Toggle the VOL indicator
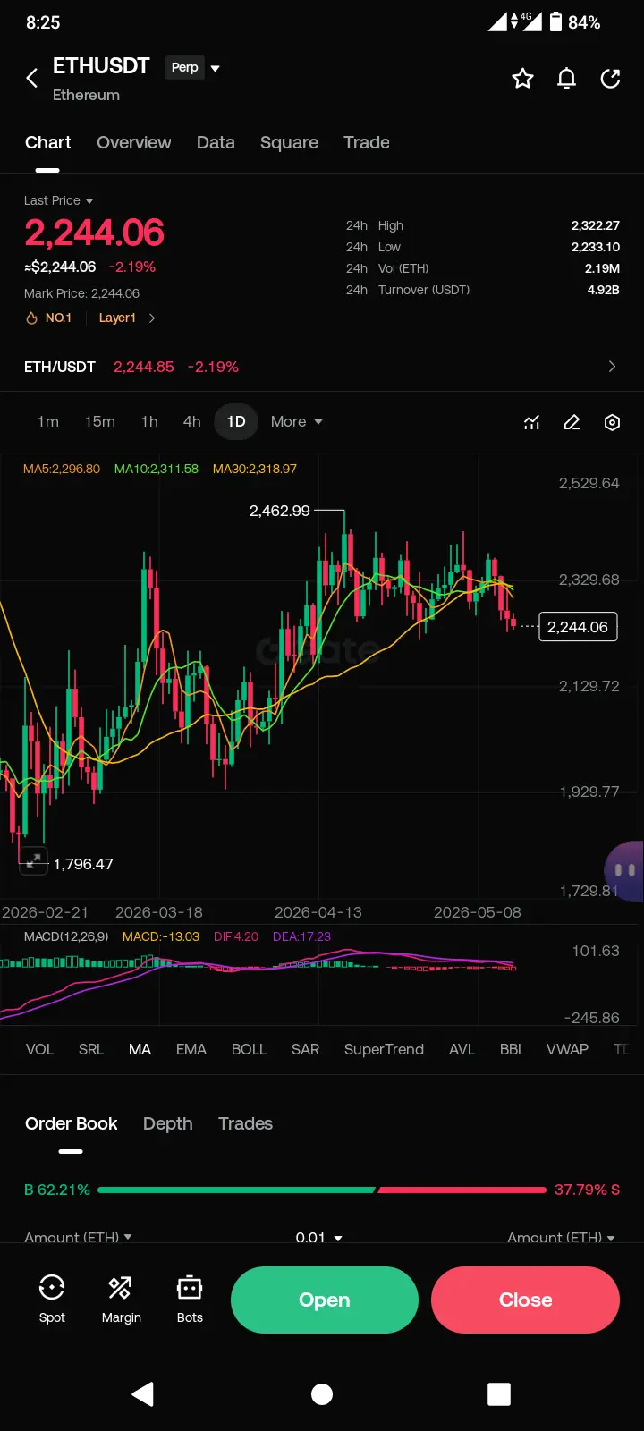This screenshot has width=644, height=1431. click(x=39, y=1049)
